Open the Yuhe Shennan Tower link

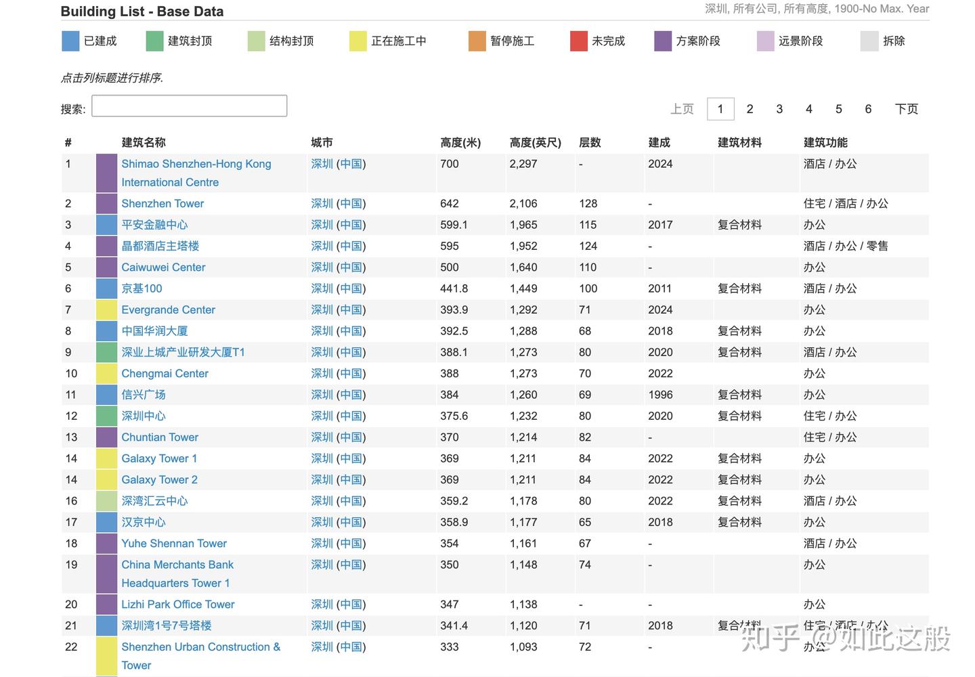[174, 544]
